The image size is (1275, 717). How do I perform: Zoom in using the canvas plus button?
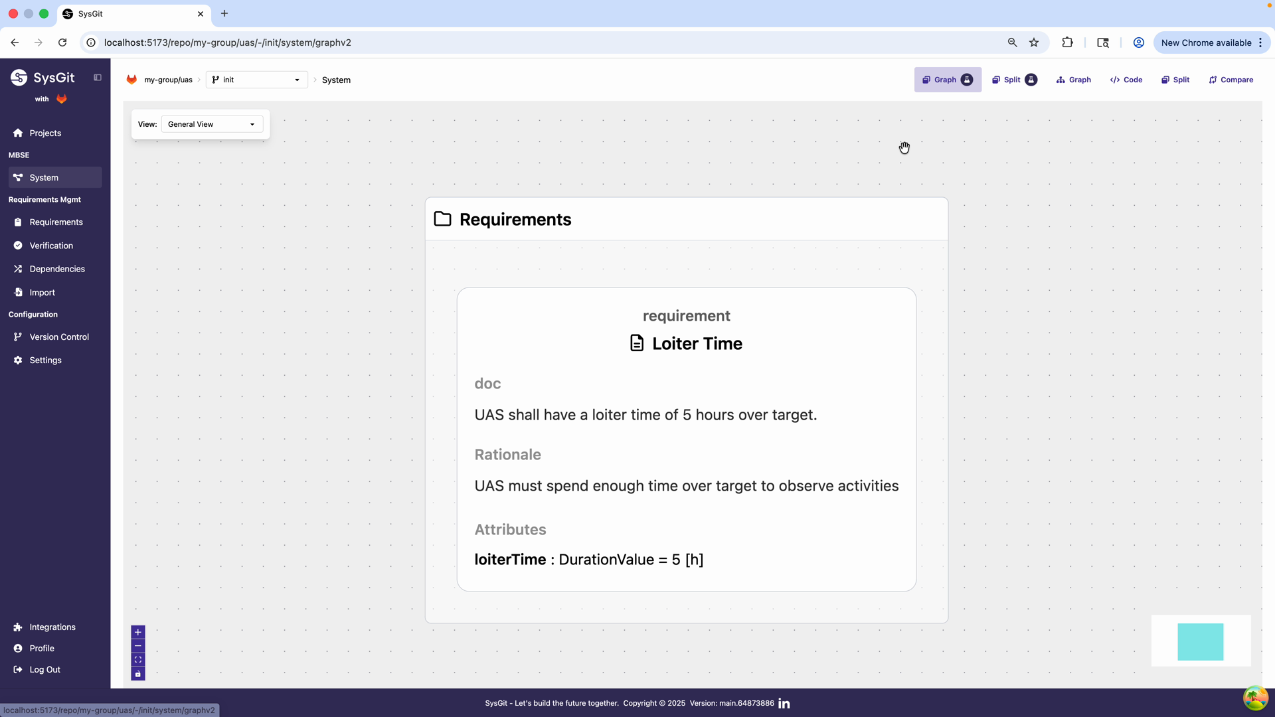(137, 632)
